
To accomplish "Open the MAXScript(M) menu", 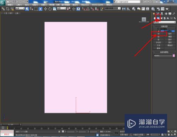I will [x=97, y=5].
